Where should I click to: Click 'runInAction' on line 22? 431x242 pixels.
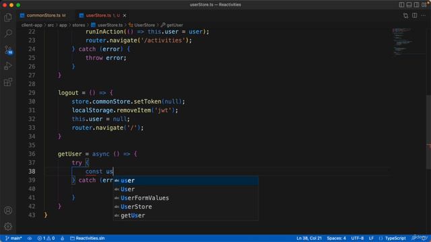(x=104, y=32)
